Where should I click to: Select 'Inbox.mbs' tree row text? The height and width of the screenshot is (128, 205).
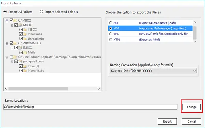coord(35,34)
